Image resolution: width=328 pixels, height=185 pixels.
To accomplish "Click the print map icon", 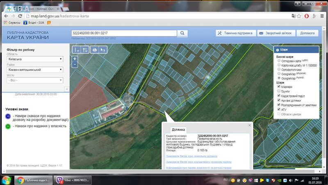I will coord(95,50).
